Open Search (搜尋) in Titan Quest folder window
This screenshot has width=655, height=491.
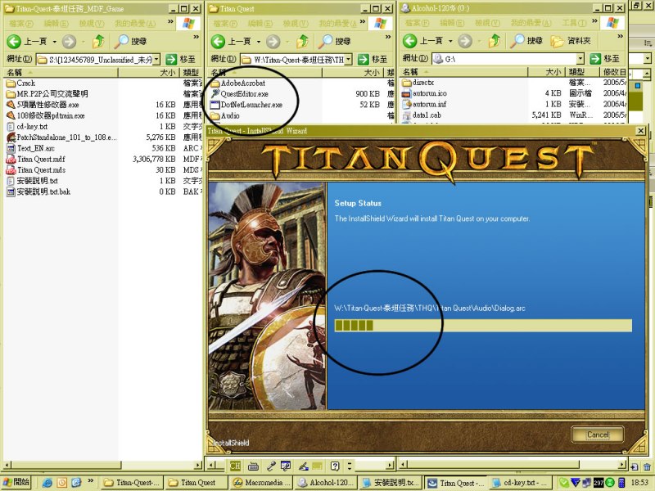point(335,41)
